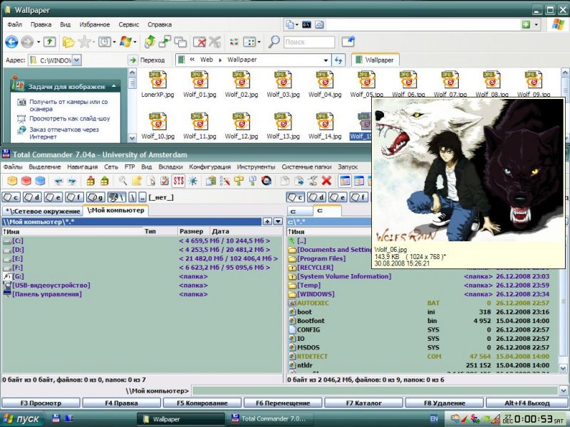Viewport: 570px width, 427px height.
Task: Click the red X delete icon in Total Commander toolbar
Action: click(x=326, y=181)
